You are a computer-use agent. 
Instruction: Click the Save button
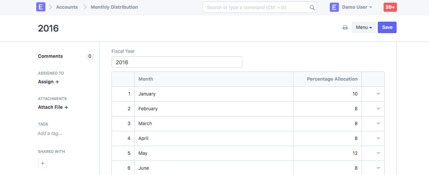387,27
